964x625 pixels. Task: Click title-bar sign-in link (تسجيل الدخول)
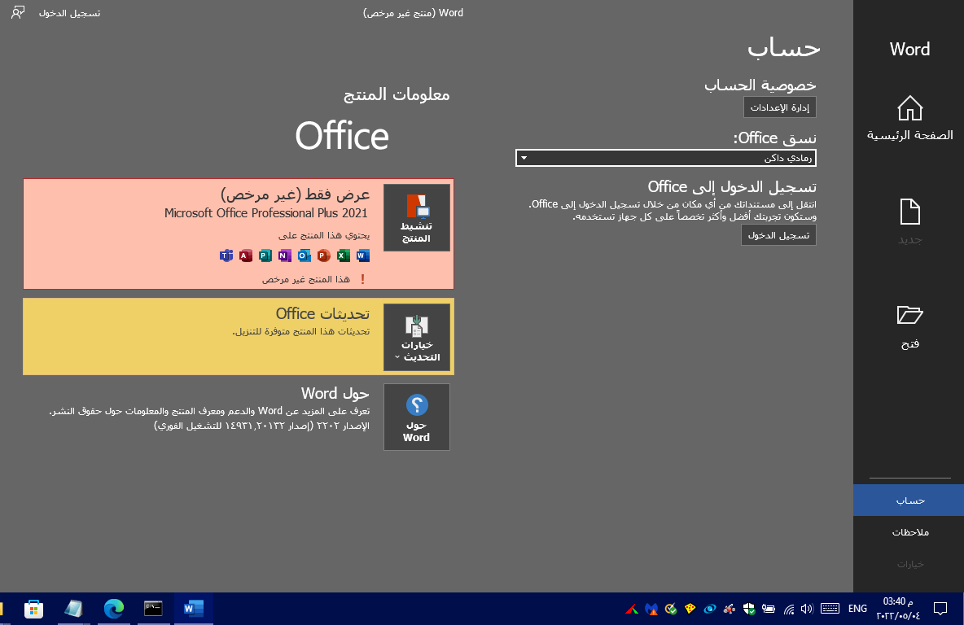click(x=69, y=13)
